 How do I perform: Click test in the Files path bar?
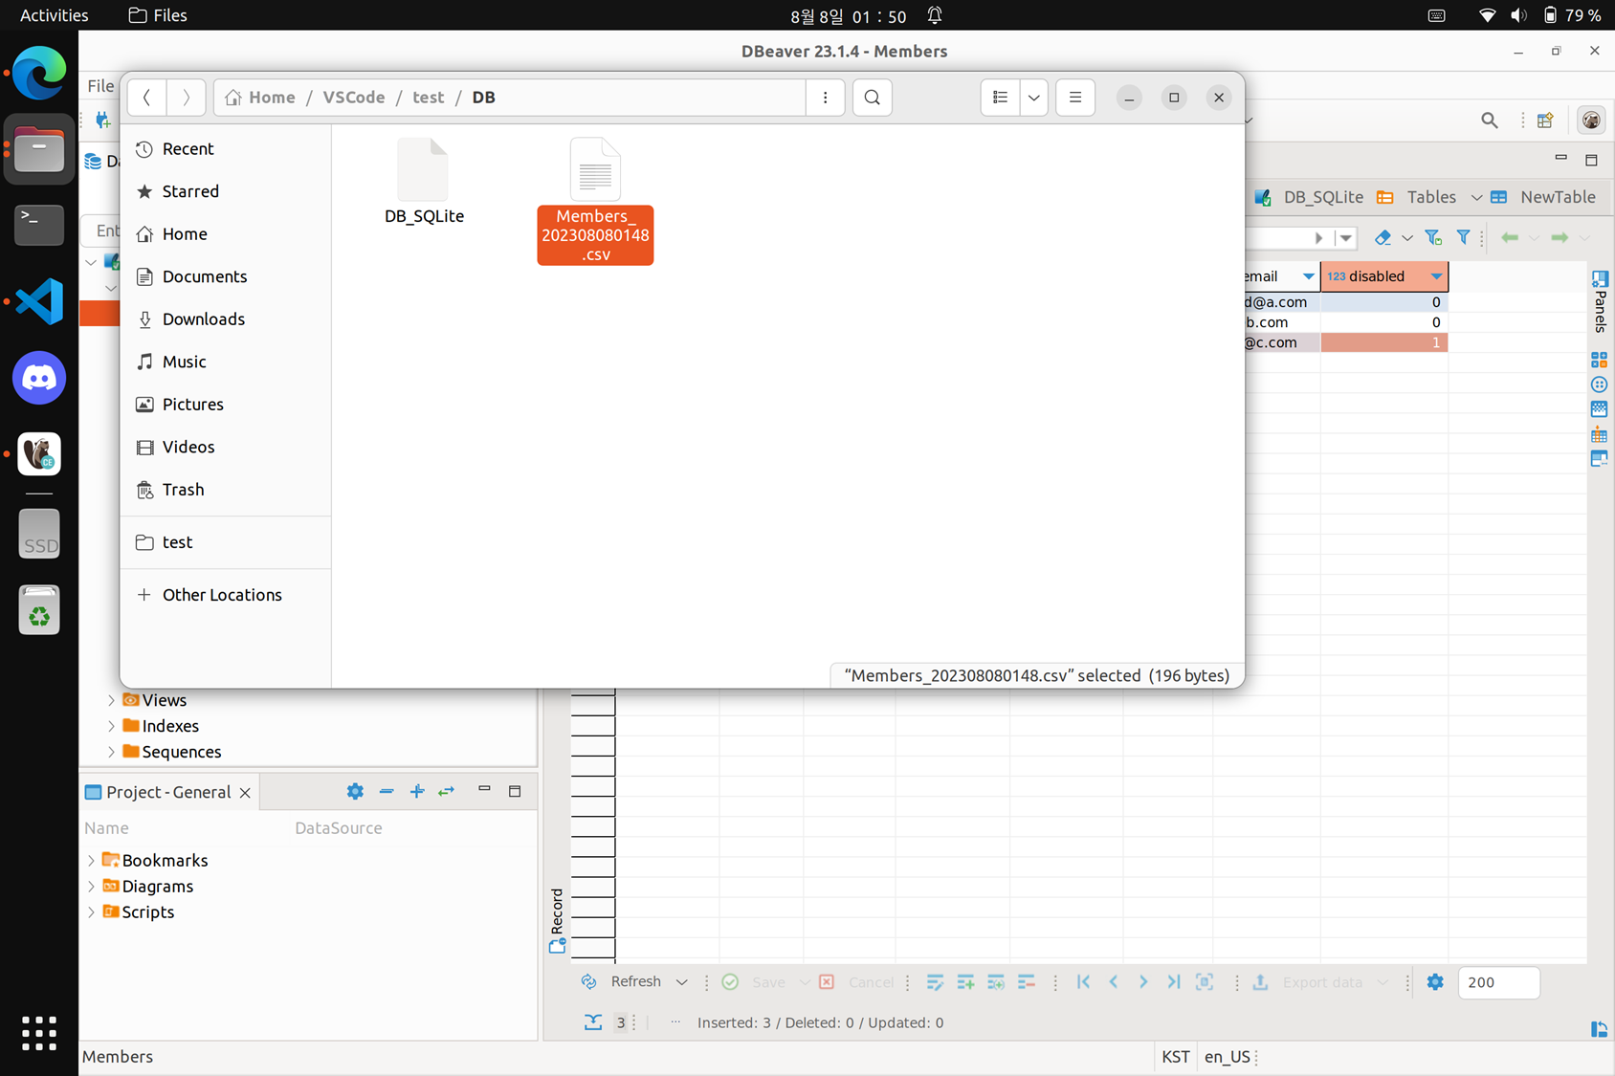coord(428,98)
